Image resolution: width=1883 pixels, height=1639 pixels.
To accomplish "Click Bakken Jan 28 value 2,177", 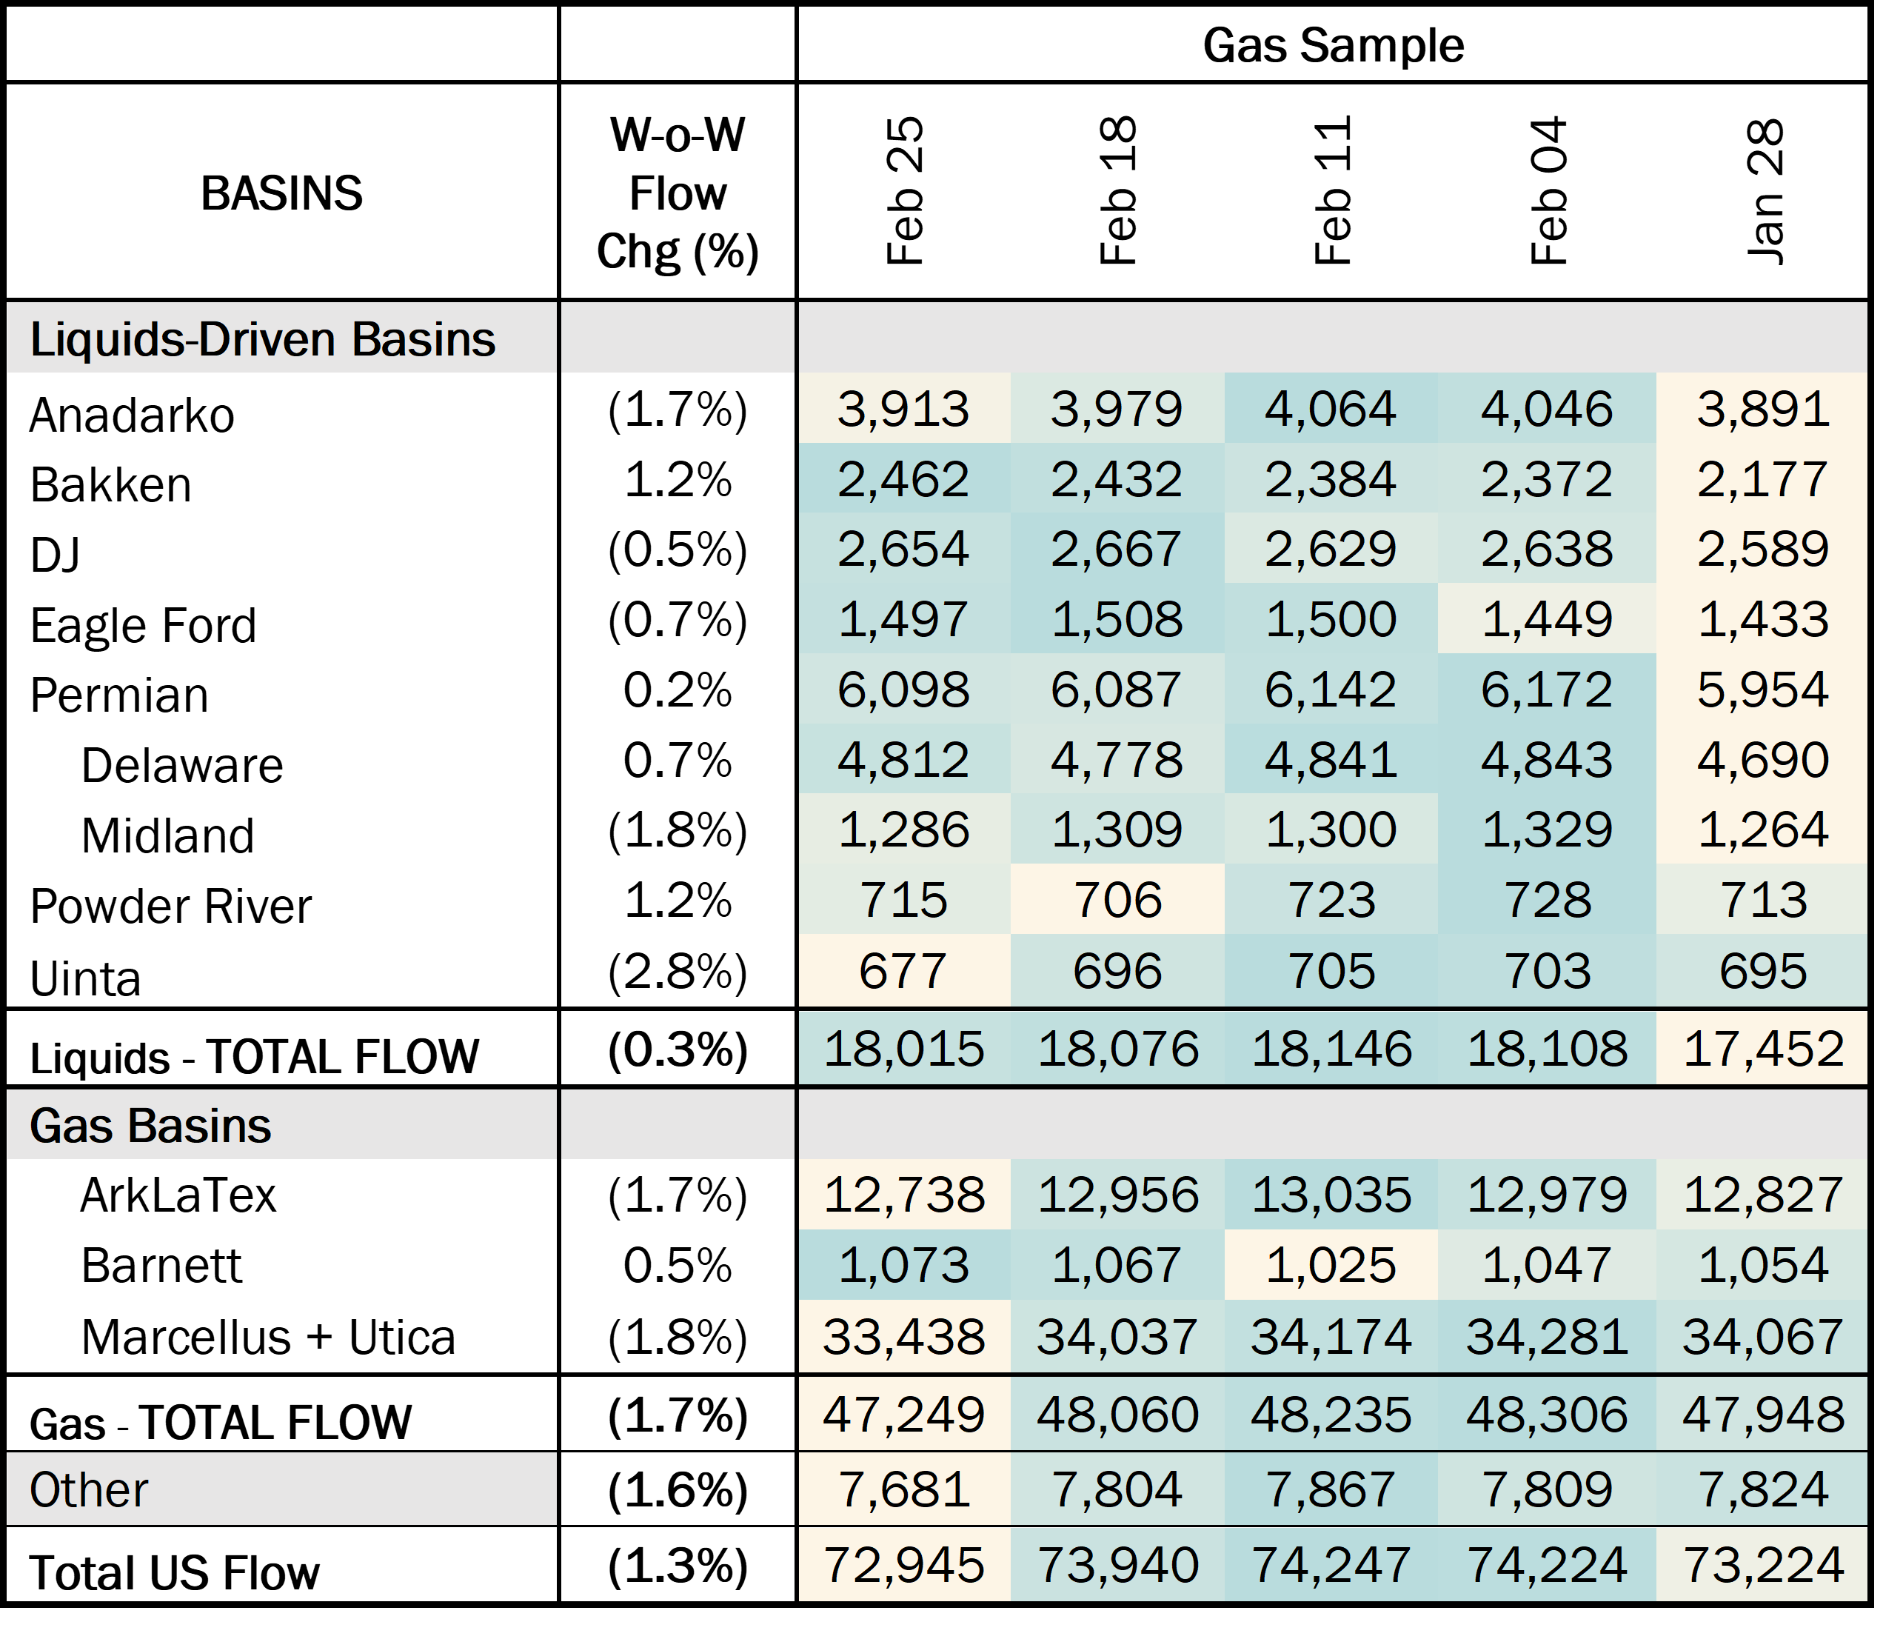I will [x=1763, y=479].
